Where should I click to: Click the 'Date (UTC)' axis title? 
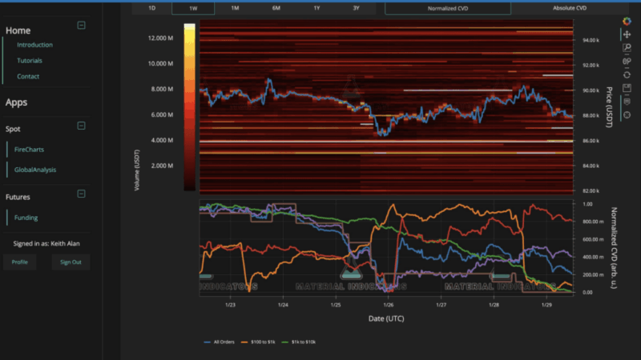386,318
